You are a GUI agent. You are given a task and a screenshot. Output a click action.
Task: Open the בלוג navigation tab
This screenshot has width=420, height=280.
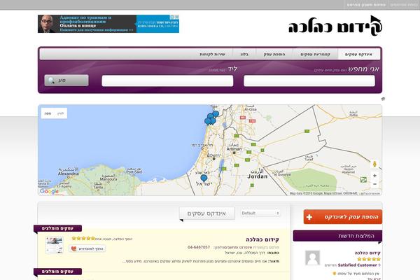point(244,55)
